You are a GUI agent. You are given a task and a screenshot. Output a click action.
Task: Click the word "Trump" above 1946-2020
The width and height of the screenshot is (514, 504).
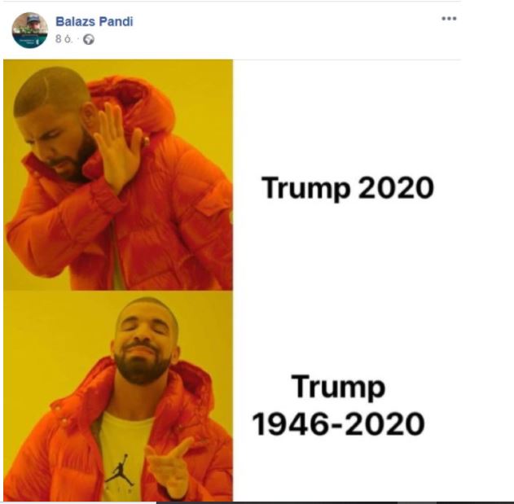[x=338, y=387]
